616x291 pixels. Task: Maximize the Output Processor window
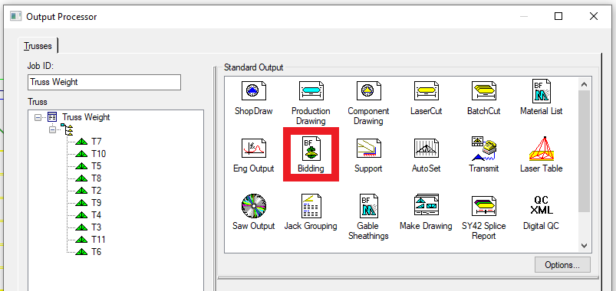(x=558, y=16)
